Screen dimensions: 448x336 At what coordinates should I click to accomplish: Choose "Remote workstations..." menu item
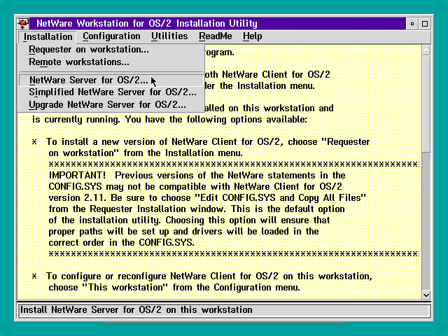(111, 62)
